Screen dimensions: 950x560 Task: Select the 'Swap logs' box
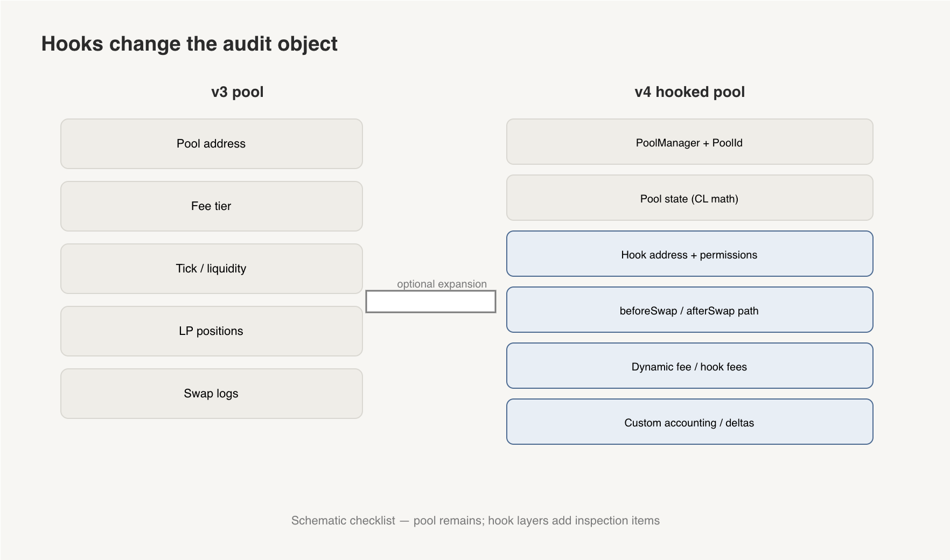tap(212, 394)
